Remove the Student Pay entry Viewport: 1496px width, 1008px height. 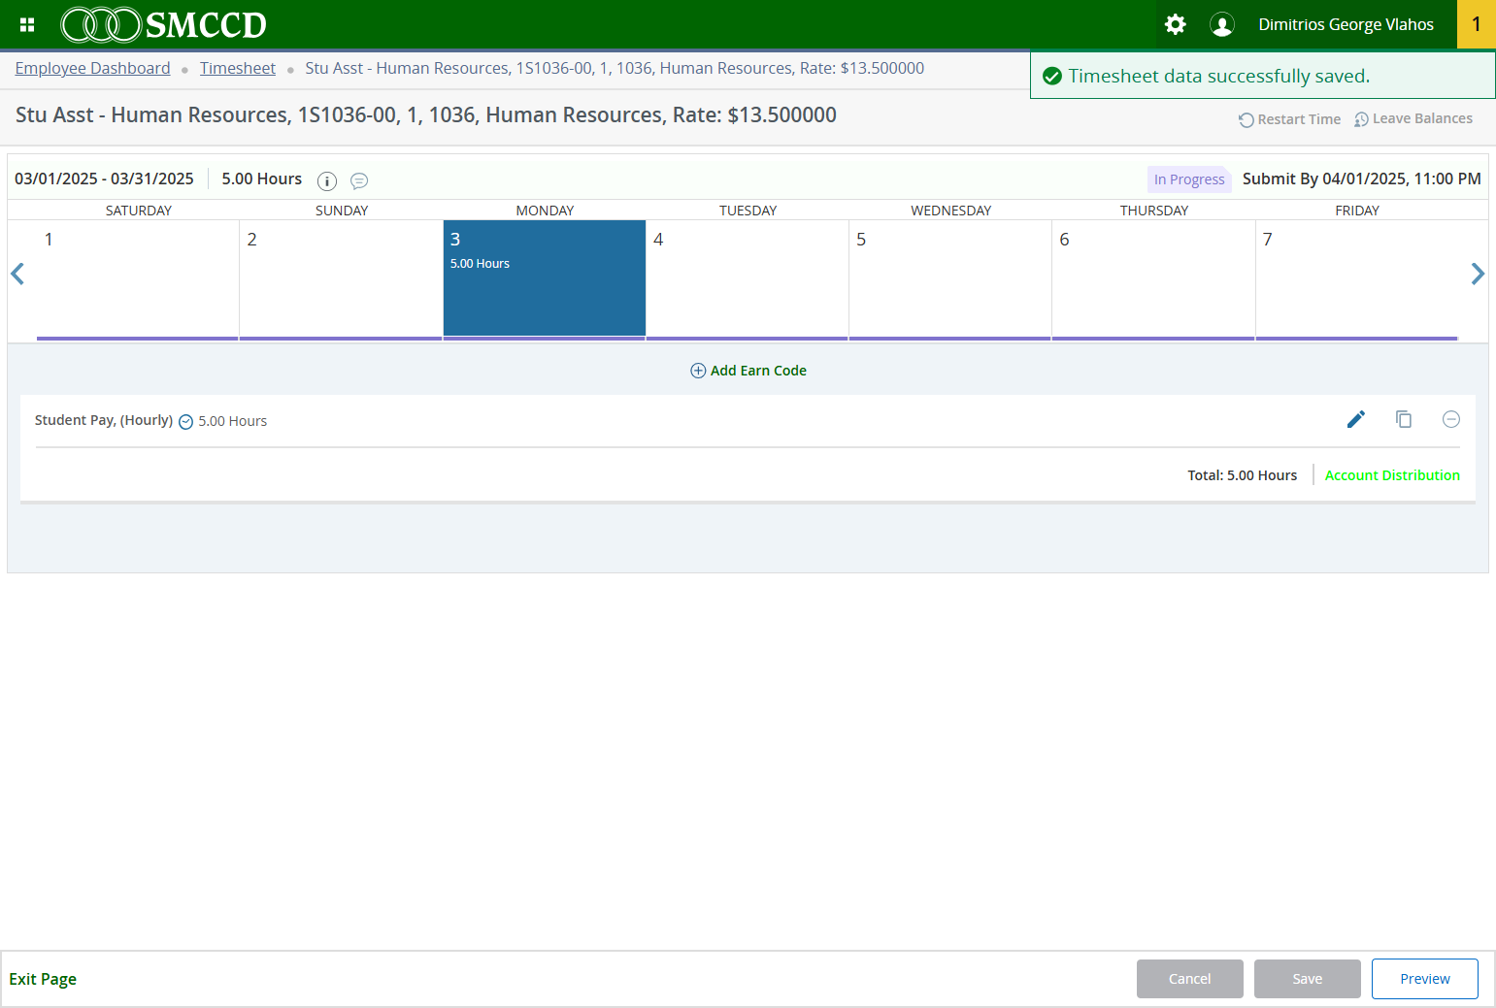(x=1451, y=419)
